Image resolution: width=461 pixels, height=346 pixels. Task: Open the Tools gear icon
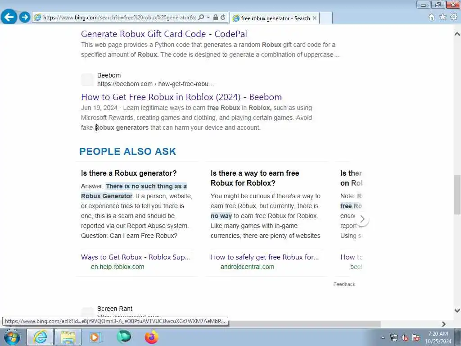click(454, 17)
